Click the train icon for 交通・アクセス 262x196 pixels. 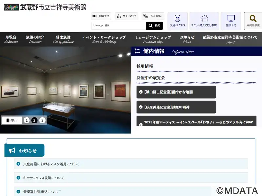(x=178, y=19)
